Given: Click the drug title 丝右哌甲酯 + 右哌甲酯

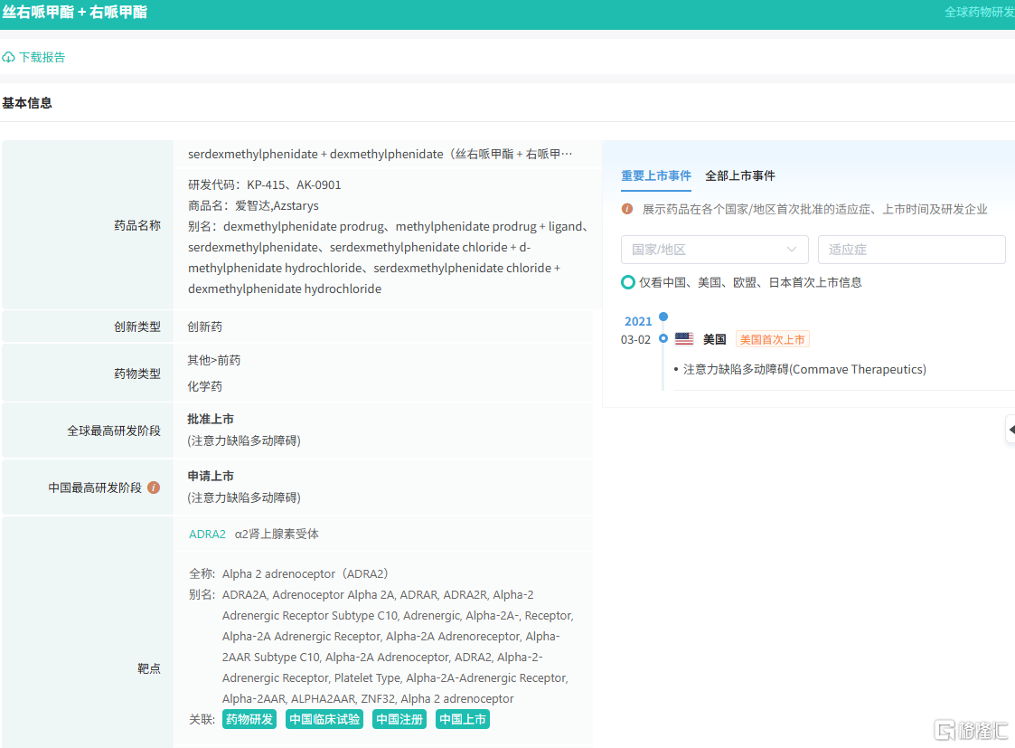Looking at the screenshot, I should pos(75,13).
